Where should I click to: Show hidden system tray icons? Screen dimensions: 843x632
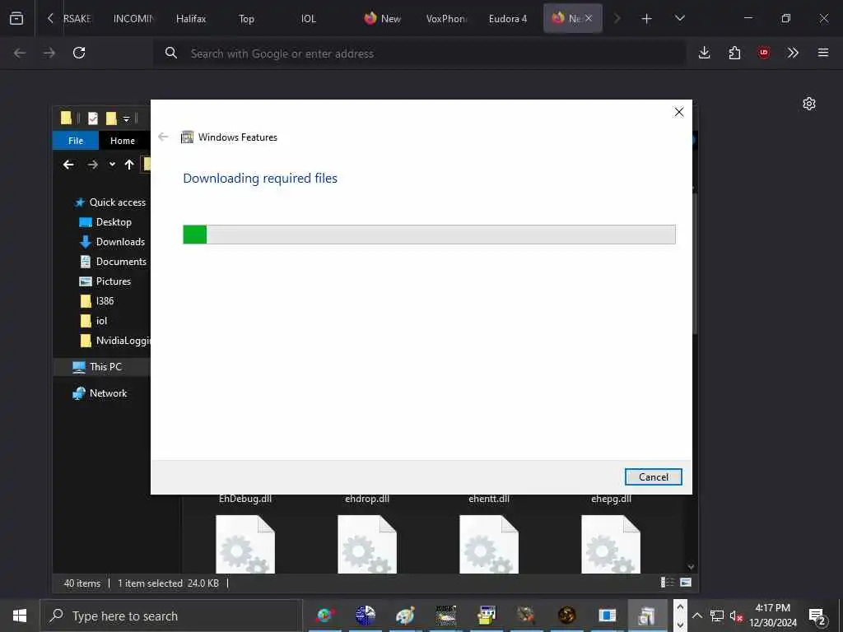click(696, 616)
